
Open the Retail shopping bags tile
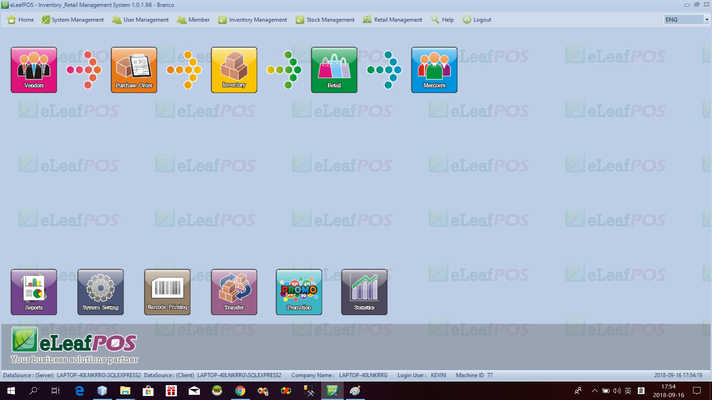[334, 70]
